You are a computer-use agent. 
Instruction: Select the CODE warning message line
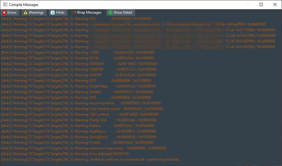coord(77,52)
